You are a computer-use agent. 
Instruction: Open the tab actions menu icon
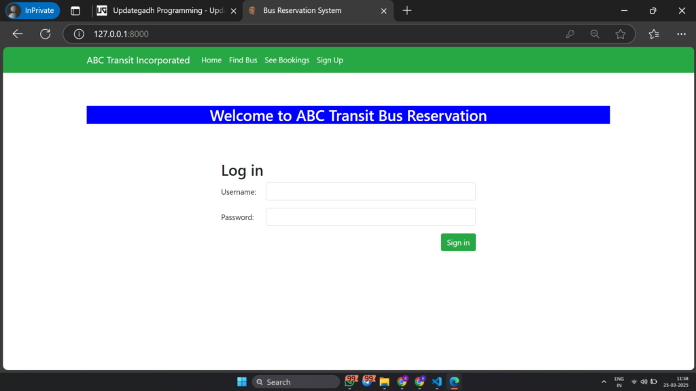pos(75,11)
